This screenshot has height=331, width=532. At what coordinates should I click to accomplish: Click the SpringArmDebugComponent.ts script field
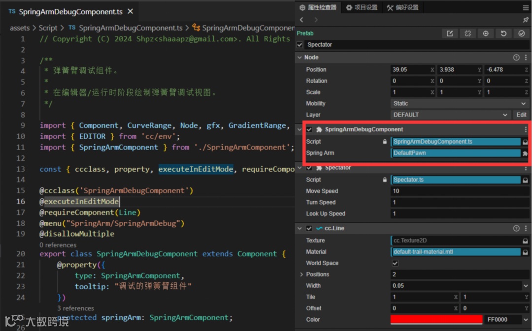456,142
